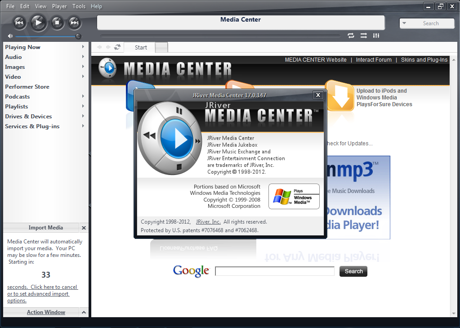Image resolution: width=460 pixels, height=328 pixels.
Task: Open Skins and Plug-Ins link
Action: click(424, 59)
